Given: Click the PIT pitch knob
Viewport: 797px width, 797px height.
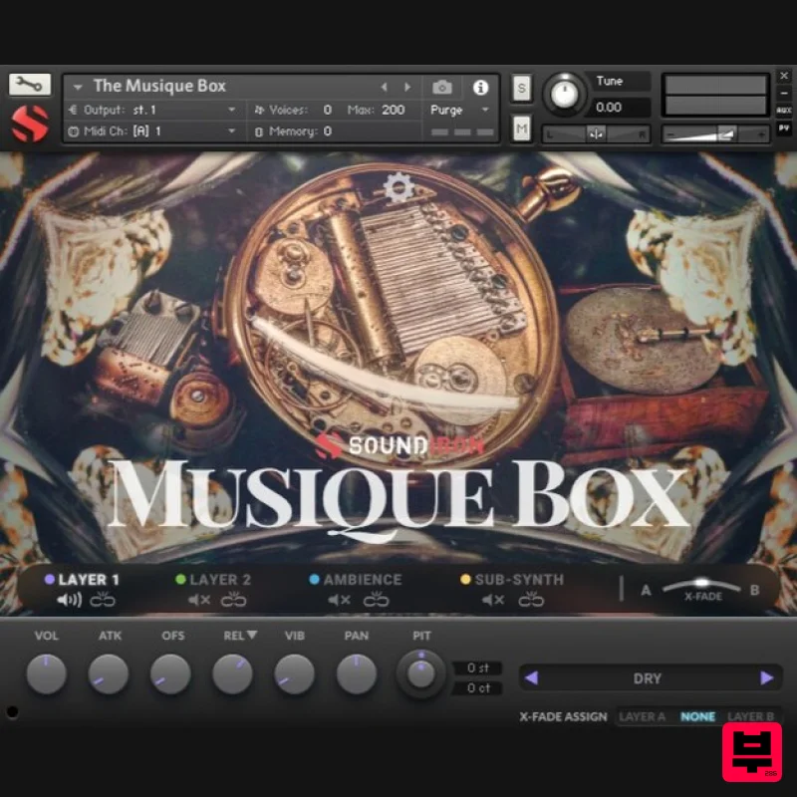Looking at the screenshot, I should tap(420, 674).
